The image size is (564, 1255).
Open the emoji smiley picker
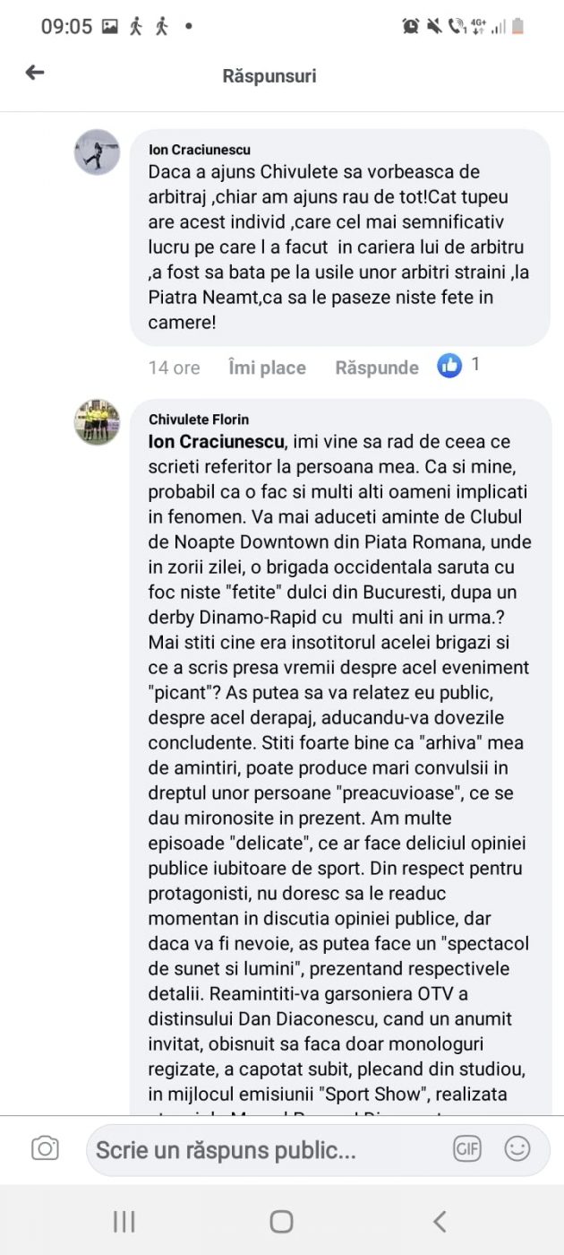pos(517,1148)
